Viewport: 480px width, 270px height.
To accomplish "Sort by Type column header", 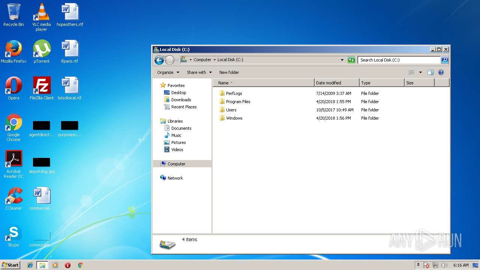I will [x=382, y=83].
